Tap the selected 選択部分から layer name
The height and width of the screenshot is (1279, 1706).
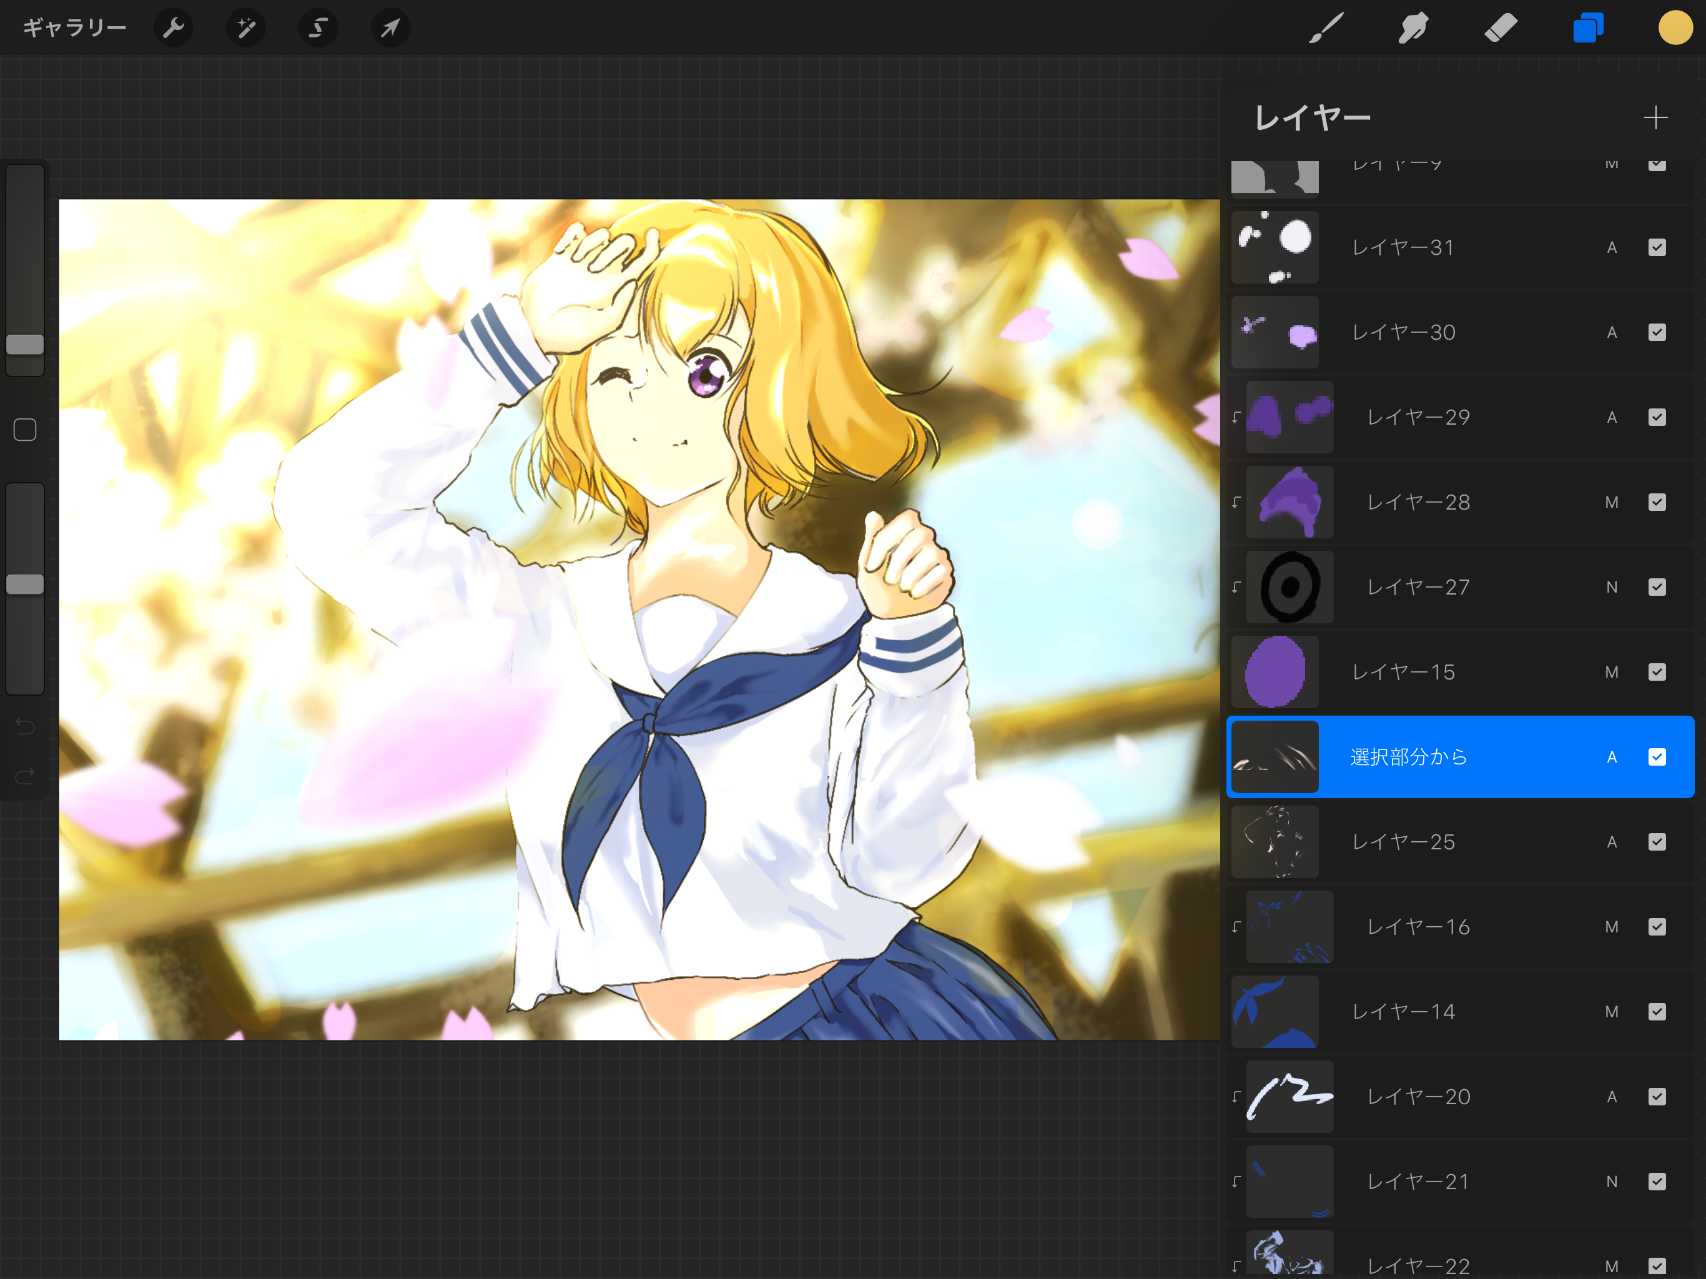[1408, 757]
